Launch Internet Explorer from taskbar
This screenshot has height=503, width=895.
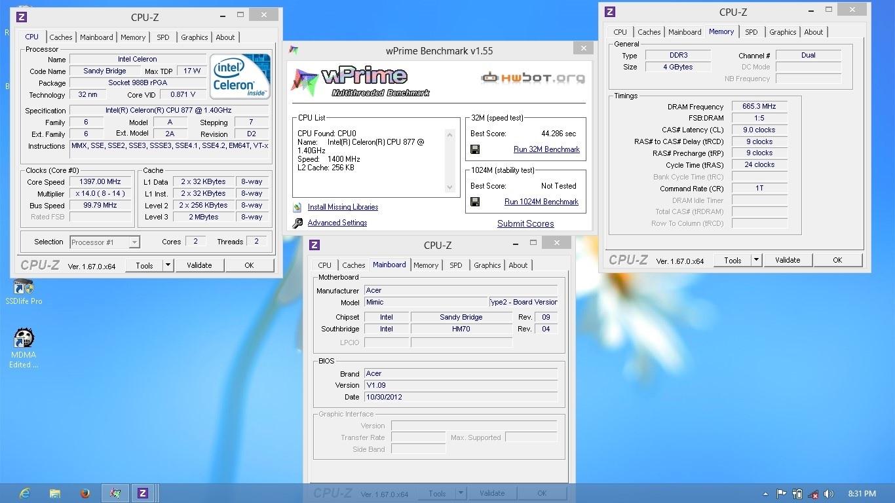(25, 493)
